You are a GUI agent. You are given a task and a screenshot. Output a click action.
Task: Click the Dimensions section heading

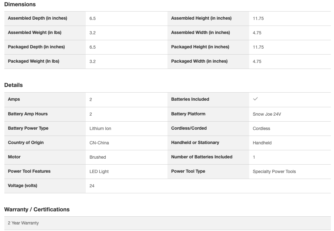20,4
